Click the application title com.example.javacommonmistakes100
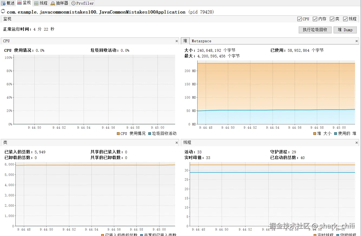Image resolution: width=361 pixels, height=236 pixels. [96, 12]
